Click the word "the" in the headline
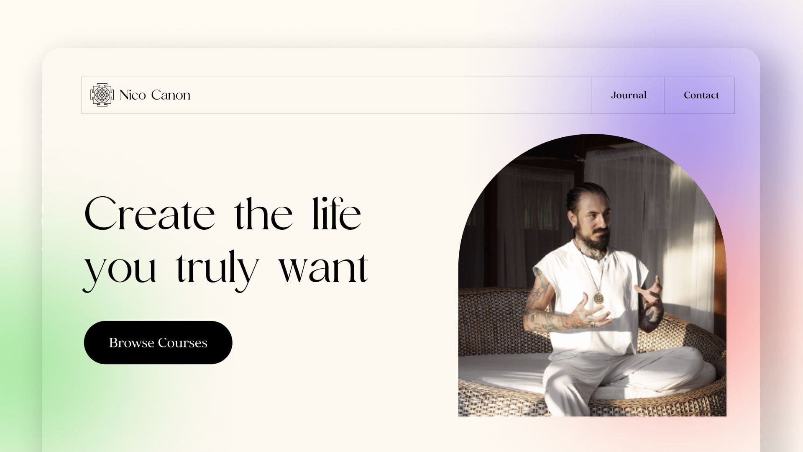Viewport: 803px width, 452px height. coord(263,213)
